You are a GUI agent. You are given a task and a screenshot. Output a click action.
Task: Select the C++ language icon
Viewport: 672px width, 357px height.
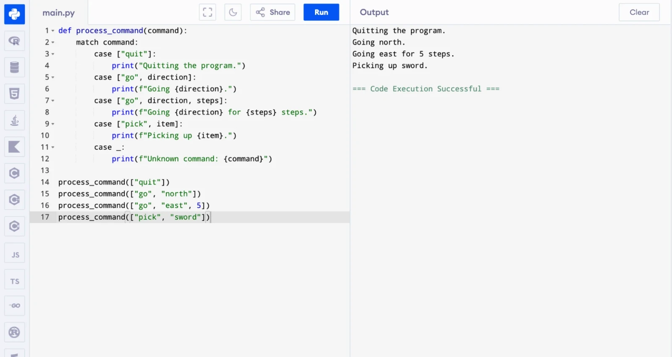click(14, 200)
